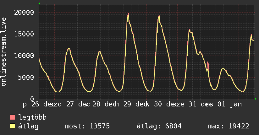This screenshot has width=259, height=135.
Task: Click the 10000 y-axis label
Action: [24, 56]
